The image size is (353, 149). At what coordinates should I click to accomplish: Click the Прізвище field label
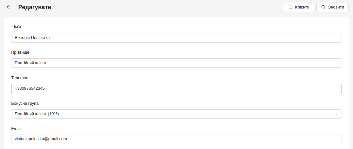[x=20, y=52]
